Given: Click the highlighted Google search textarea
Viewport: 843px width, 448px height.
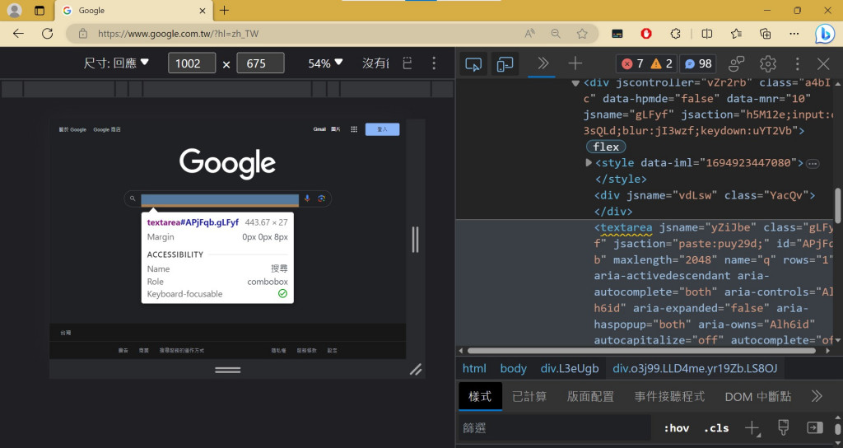Looking at the screenshot, I should pos(220,199).
